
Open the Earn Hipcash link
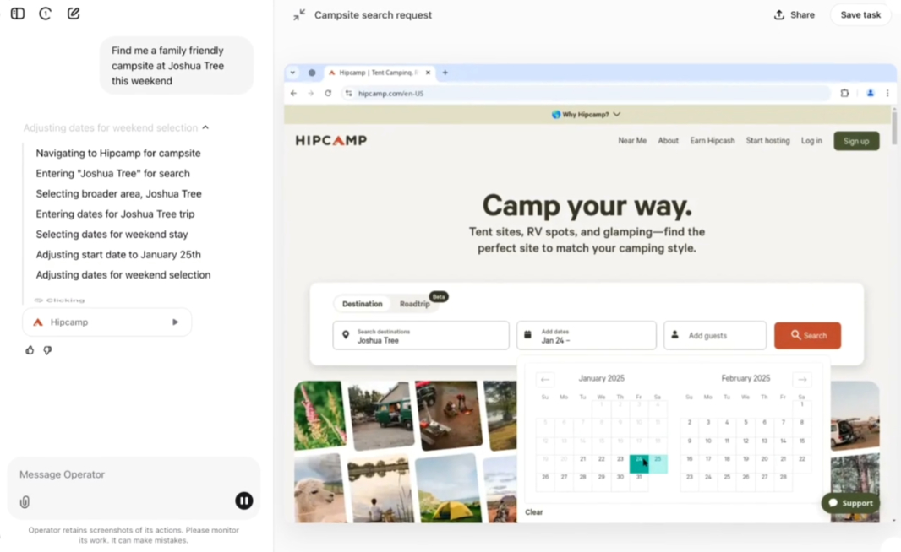(713, 141)
